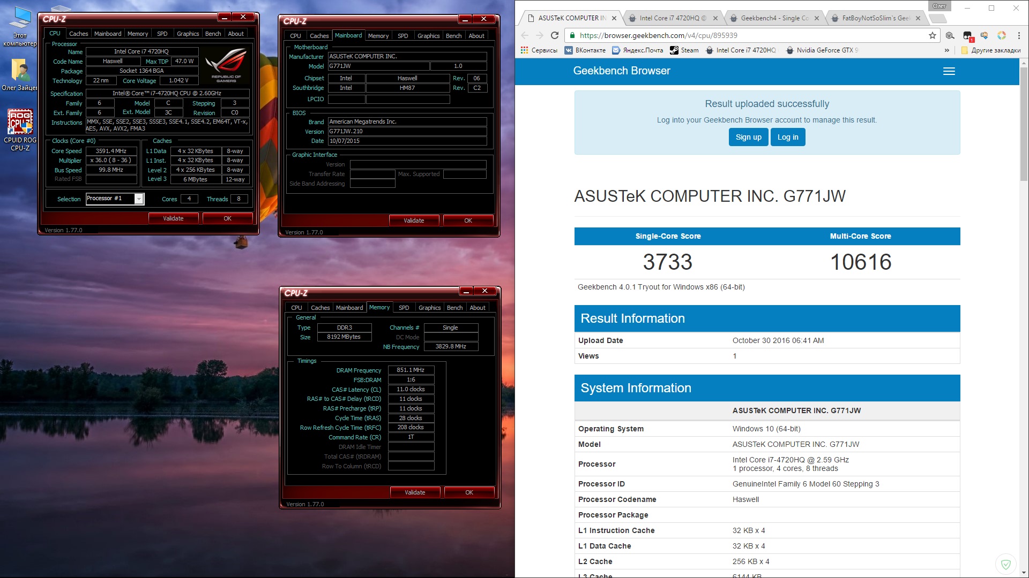Open a new Chrome tab
Image resolution: width=1029 pixels, height=578 pixels.
937,19
